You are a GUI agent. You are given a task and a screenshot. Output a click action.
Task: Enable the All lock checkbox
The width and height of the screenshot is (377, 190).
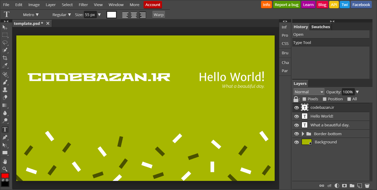coord(349,99)
